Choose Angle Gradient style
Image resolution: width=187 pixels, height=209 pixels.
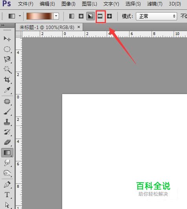[91, 16]
